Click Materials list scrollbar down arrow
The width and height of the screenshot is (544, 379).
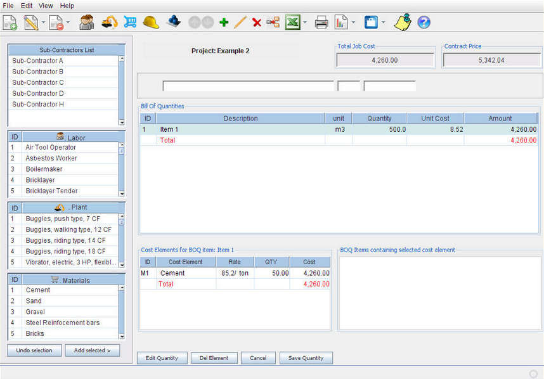point(122,336)
